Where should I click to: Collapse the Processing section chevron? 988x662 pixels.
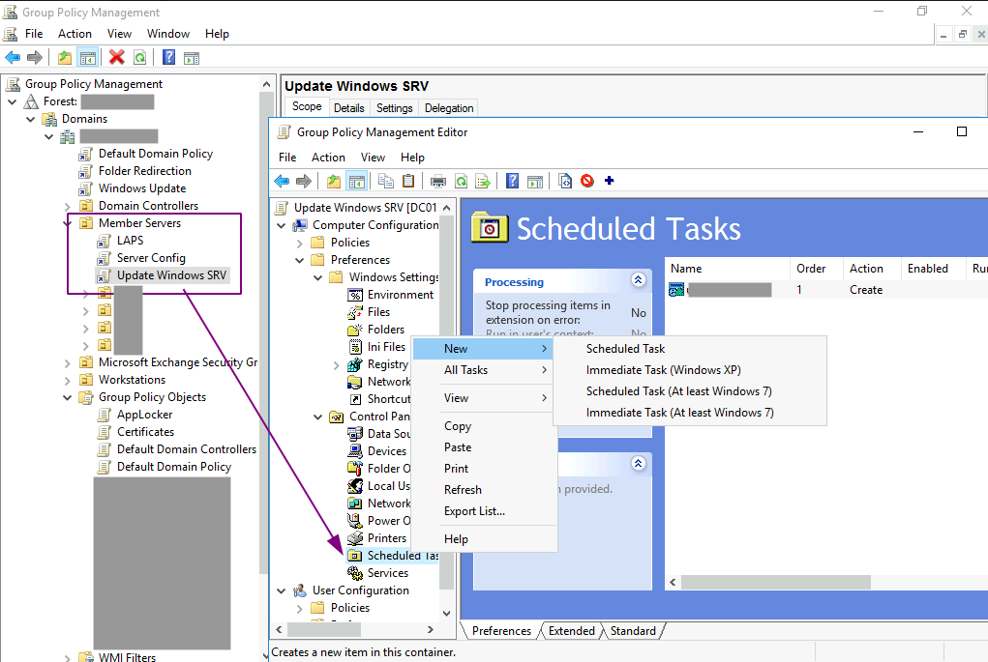point(638,279)
